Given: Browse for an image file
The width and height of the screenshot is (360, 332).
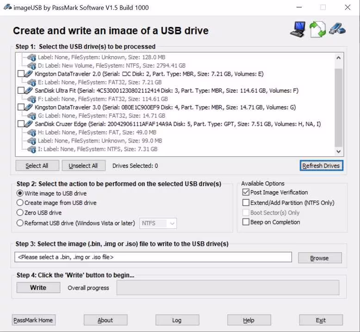Looking at the screenshot, I should (320, 258).
